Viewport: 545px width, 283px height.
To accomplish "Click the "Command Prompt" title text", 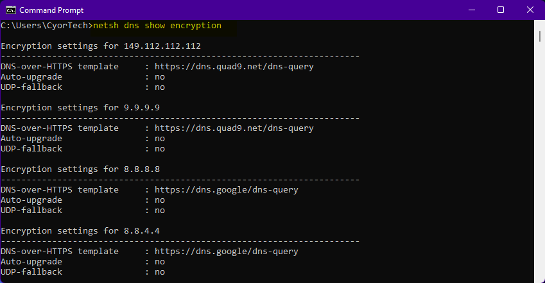I will coord(51,10).
